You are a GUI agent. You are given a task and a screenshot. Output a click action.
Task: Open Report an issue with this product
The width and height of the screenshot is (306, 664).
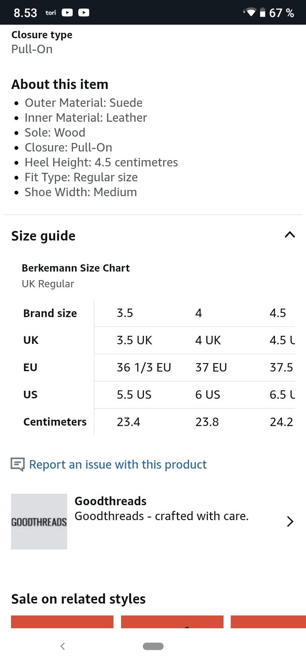(118, 464)
